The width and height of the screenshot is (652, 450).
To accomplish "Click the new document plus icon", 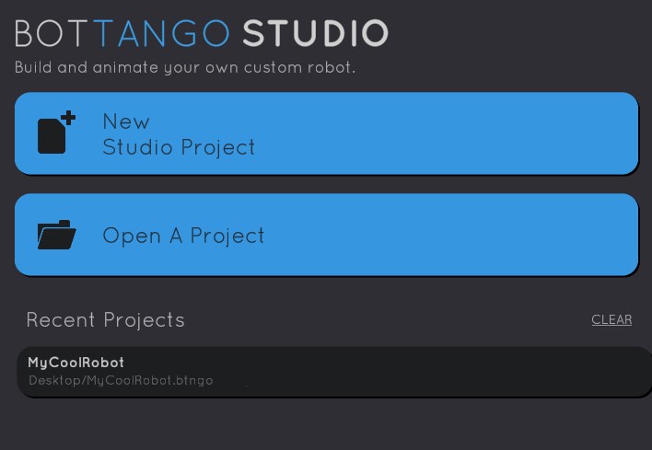I will [56, 133].
